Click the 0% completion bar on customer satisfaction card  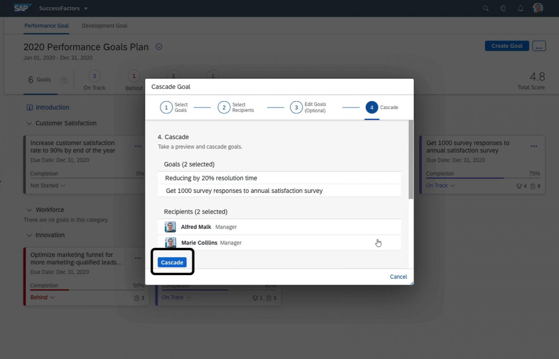point(87,178)
